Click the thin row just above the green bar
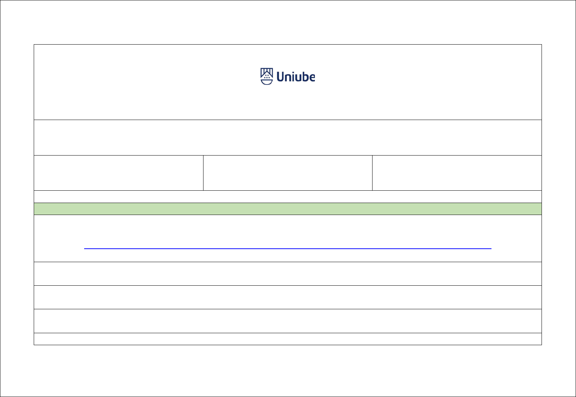This screenshot has width=576, height=397. [x=288, y=197]
